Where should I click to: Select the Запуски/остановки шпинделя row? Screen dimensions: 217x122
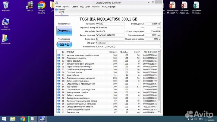(x=107, y=64)
